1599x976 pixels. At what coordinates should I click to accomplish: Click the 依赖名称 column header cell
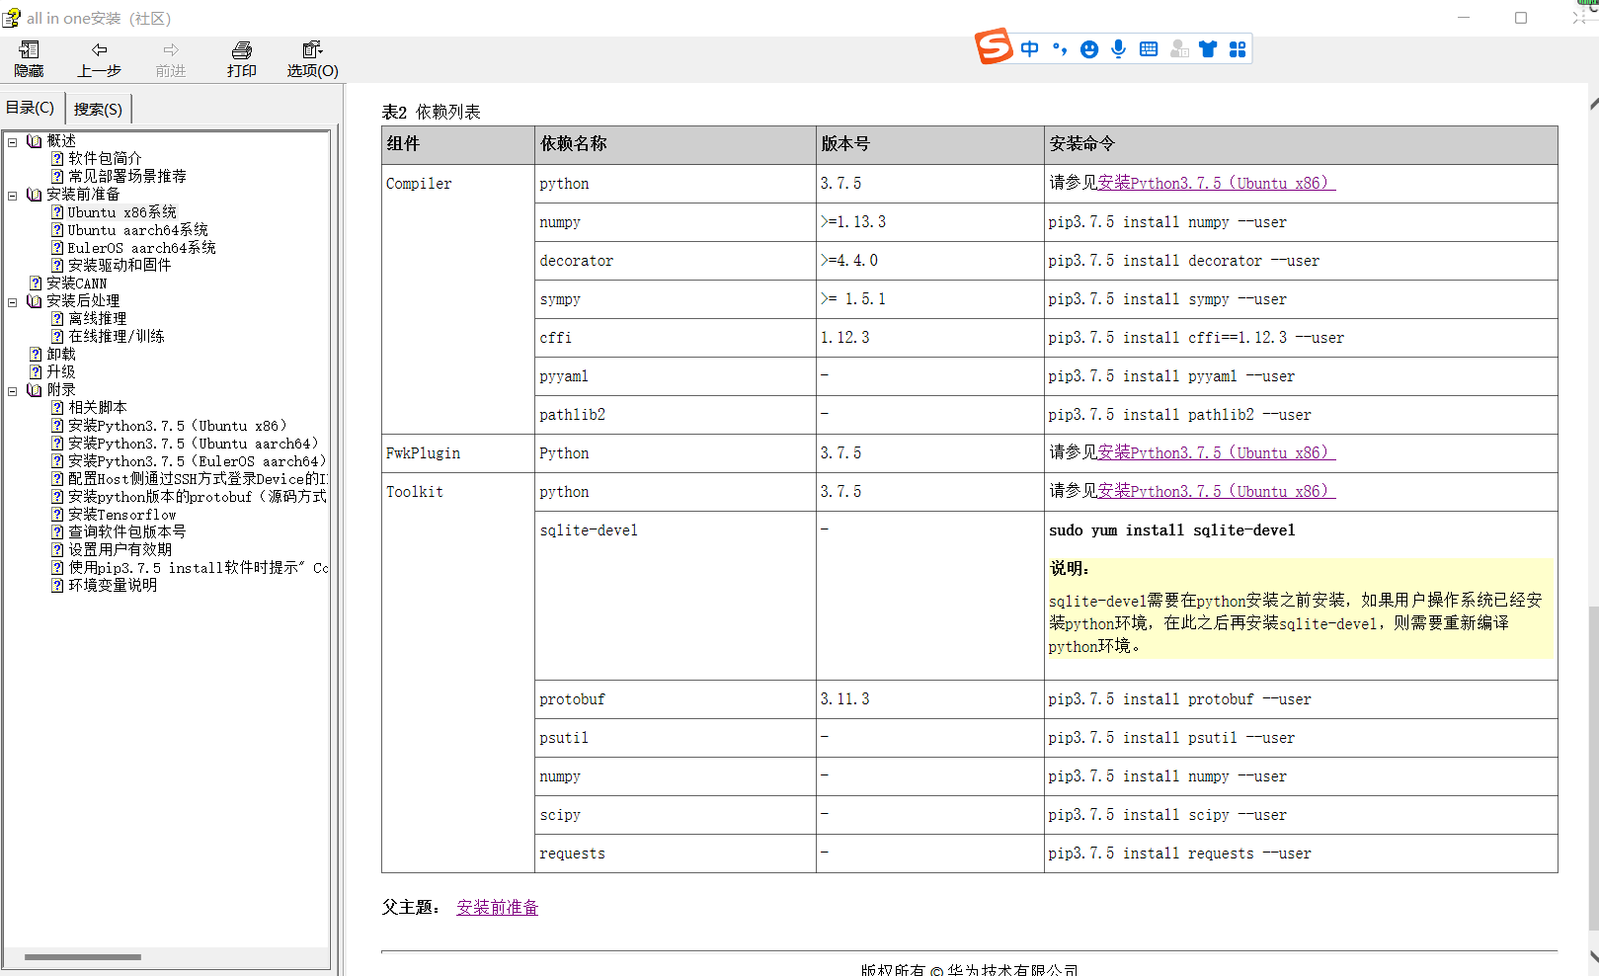pos(676,144)
